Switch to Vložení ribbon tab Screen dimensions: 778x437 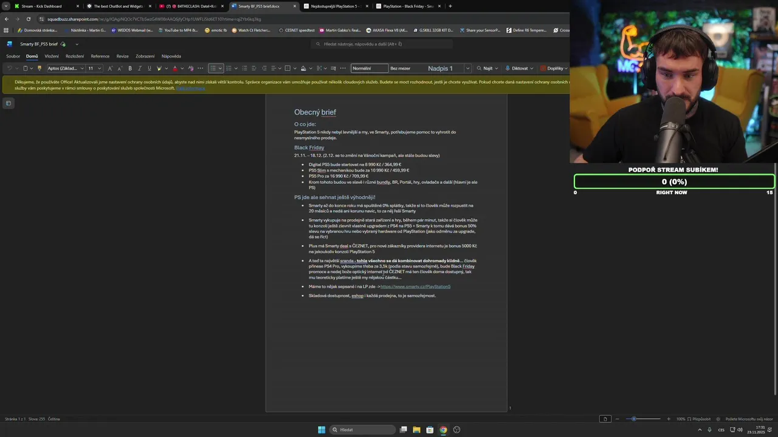(52, 56)
